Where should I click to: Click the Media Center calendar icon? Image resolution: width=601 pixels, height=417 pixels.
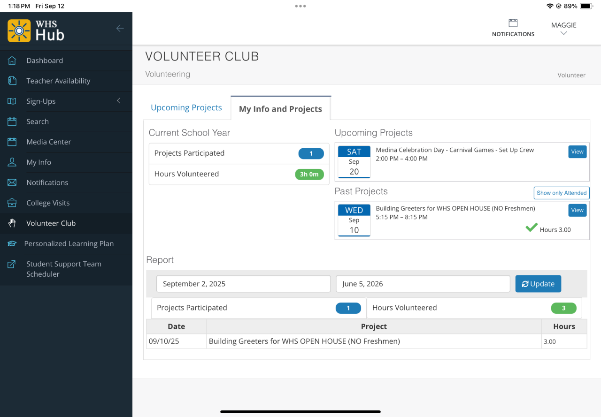12,142
